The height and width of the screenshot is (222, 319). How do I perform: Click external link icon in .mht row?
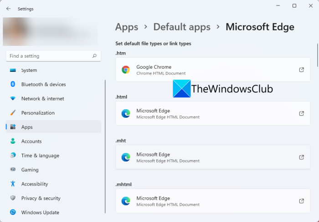coord(301,157)
